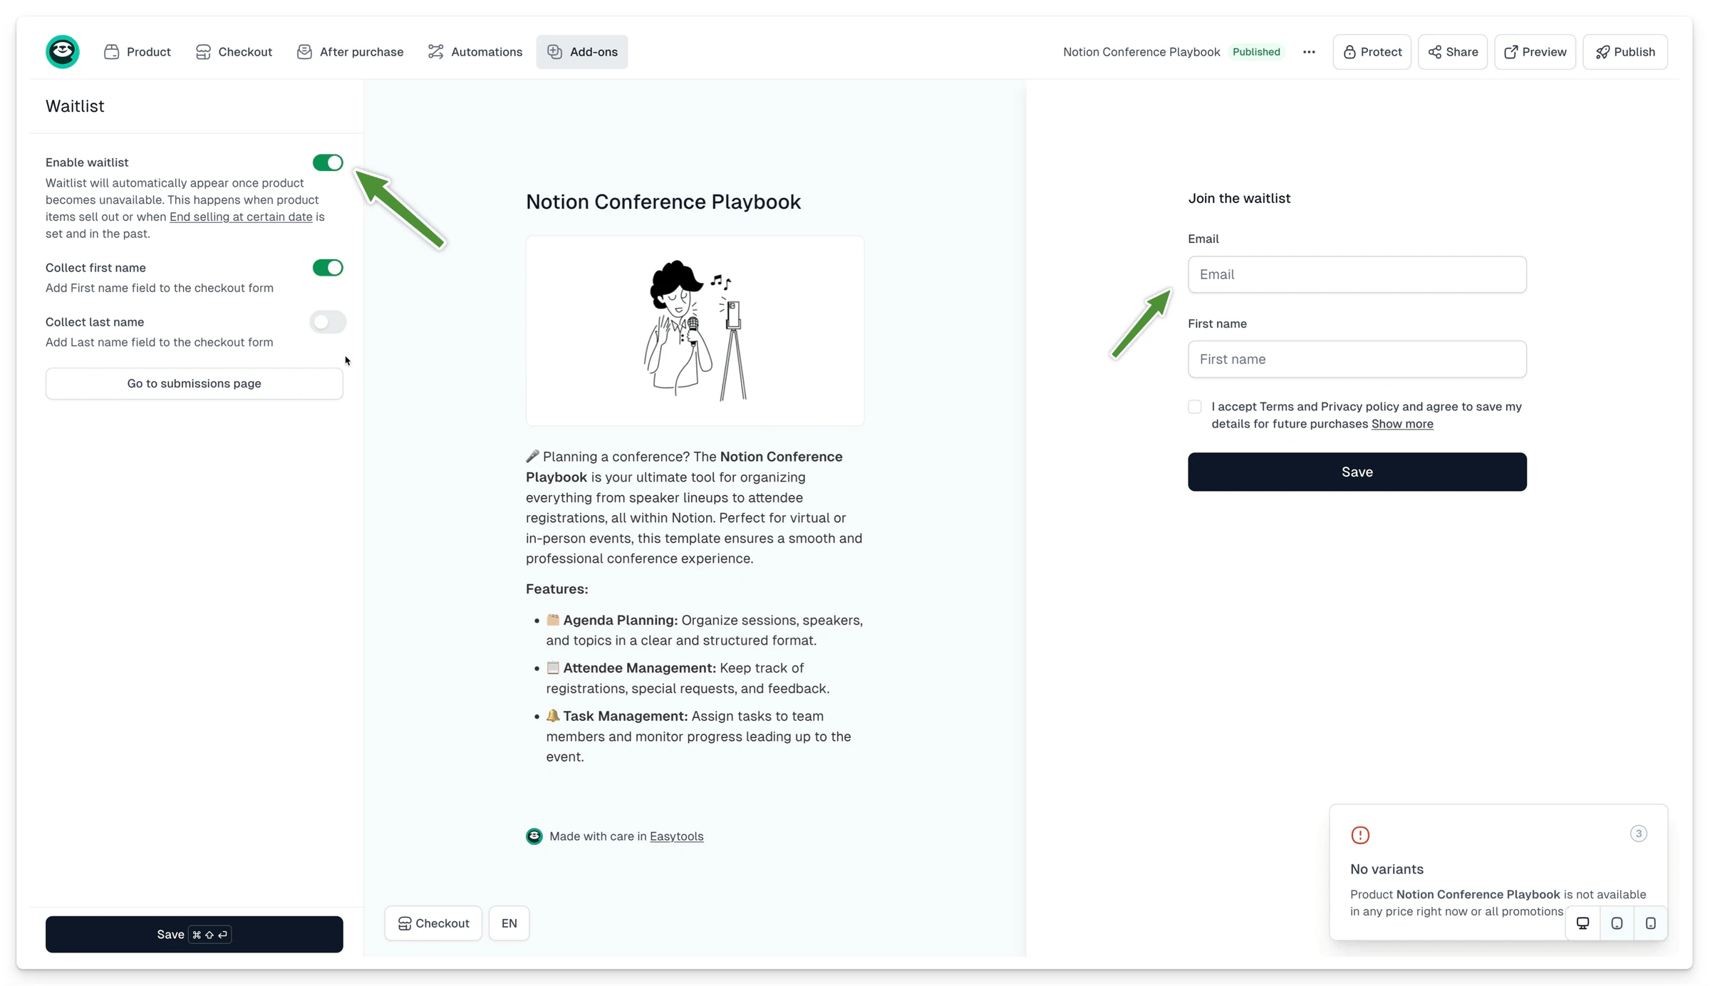
Task: Click the Features: subheading in description
Action: 557,589
